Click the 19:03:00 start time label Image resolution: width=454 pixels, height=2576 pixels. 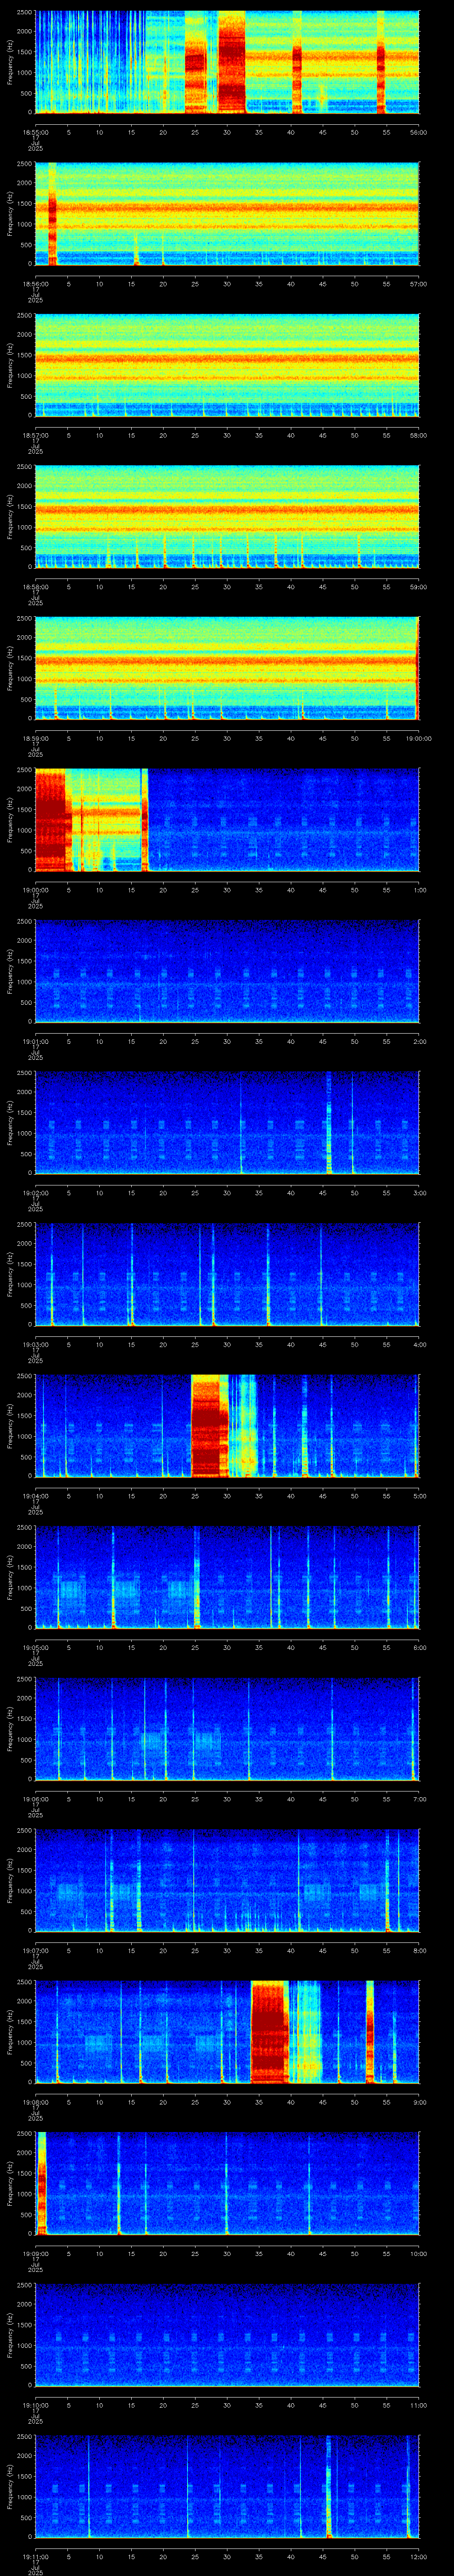(35, 1344)
